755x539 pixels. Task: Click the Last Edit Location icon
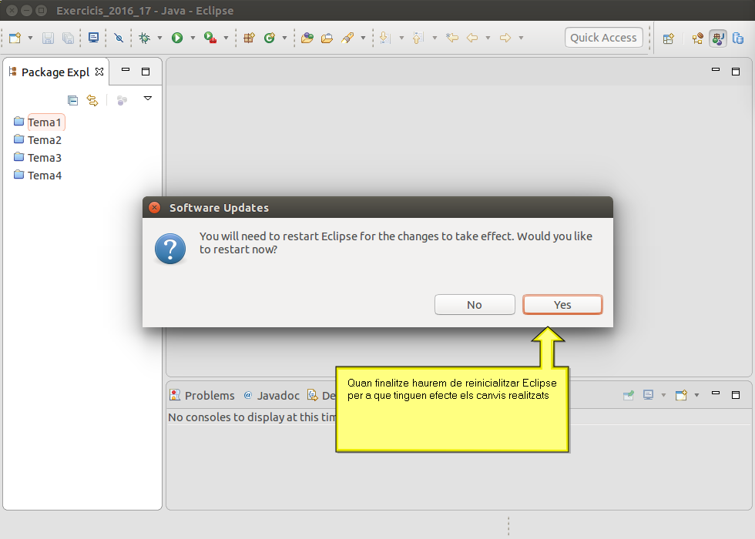point(451,38)
